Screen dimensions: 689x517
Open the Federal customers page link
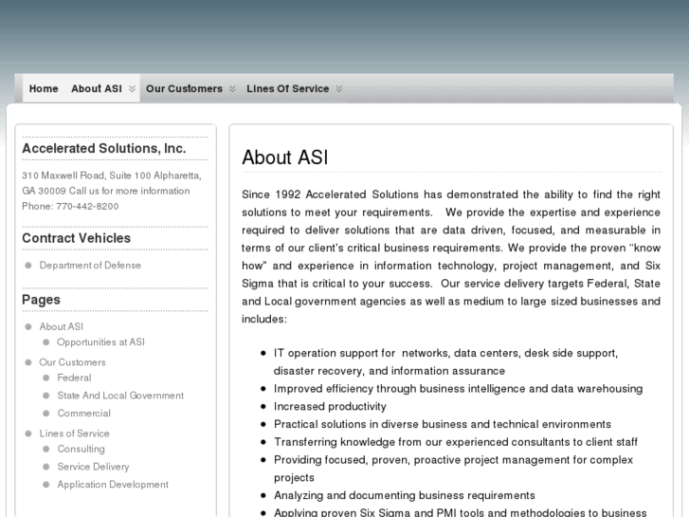coord(74,378)
